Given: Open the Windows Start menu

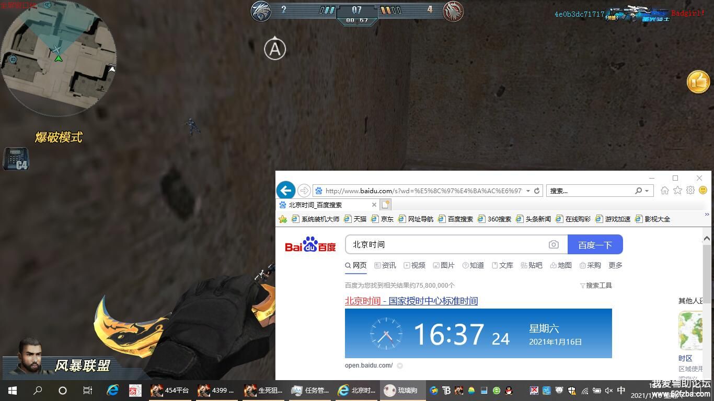Looking at the screenshot, I should (13, 390).
